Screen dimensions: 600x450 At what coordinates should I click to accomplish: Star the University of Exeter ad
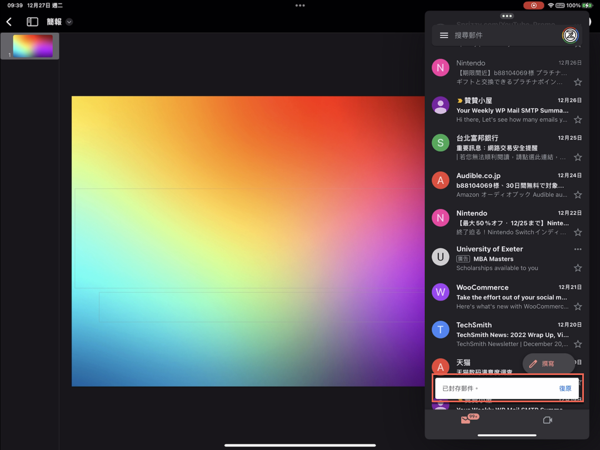(578, 268)
